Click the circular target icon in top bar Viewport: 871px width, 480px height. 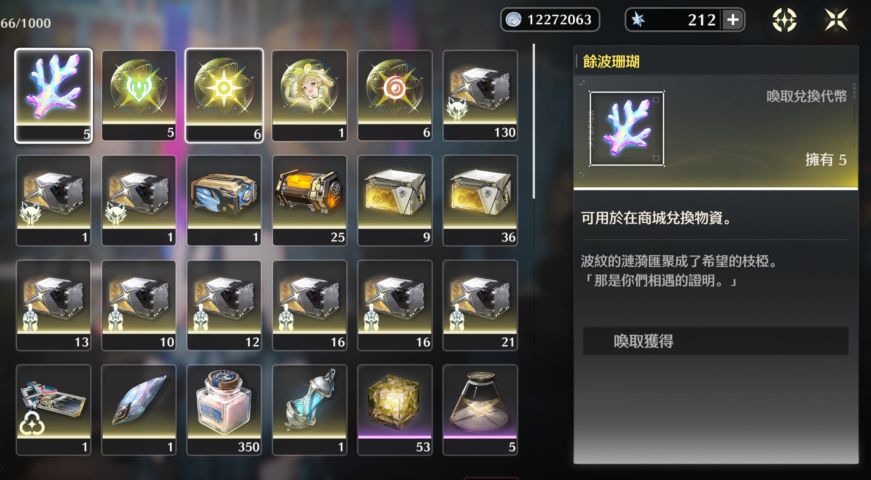pos(784,20)
